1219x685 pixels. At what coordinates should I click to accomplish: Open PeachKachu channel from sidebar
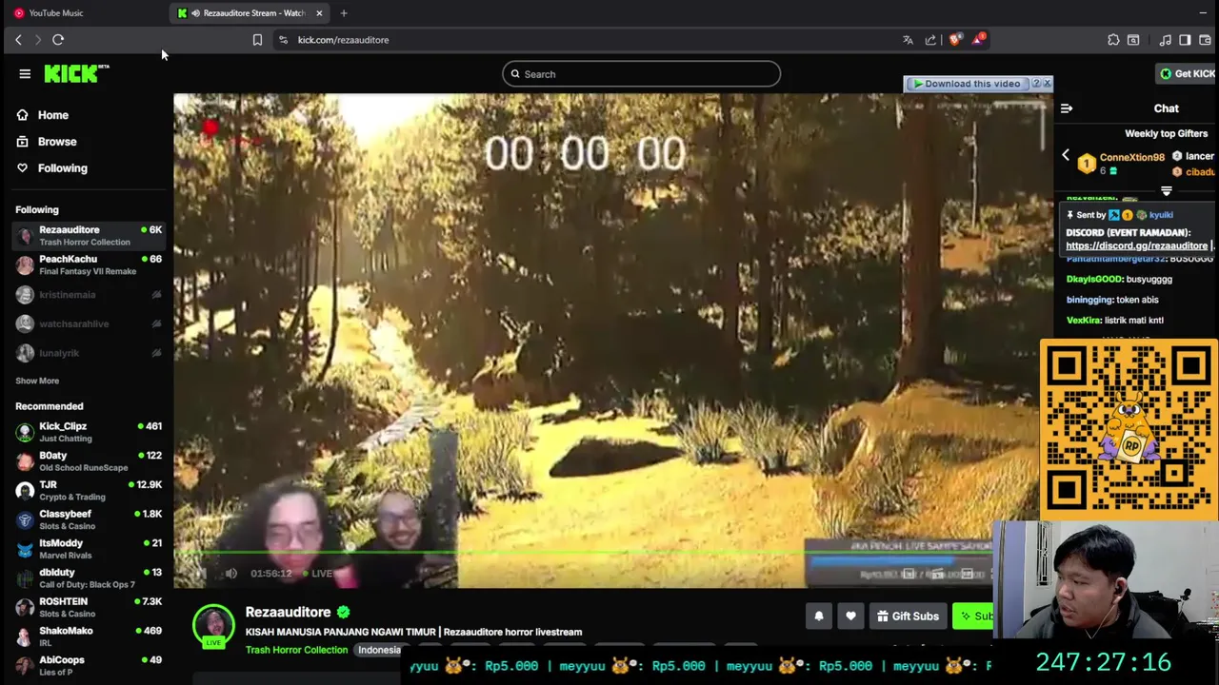tap(87, 264)
